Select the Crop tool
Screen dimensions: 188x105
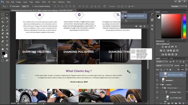3,22
